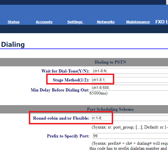Click the Min Delay Before Dialing Out label
This screenshot has width=168, height=150.
pos(60,90)
